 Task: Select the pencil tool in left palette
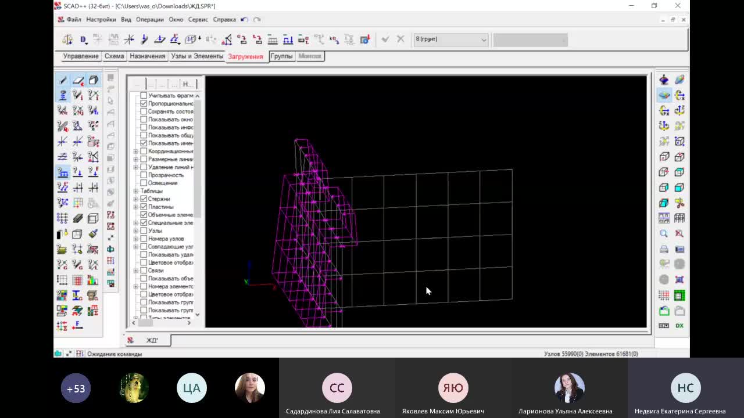pyautogui.click(x=62, y=80)
